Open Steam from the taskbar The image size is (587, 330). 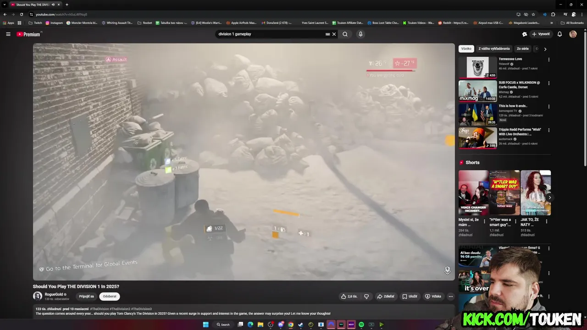click(300, 324)
